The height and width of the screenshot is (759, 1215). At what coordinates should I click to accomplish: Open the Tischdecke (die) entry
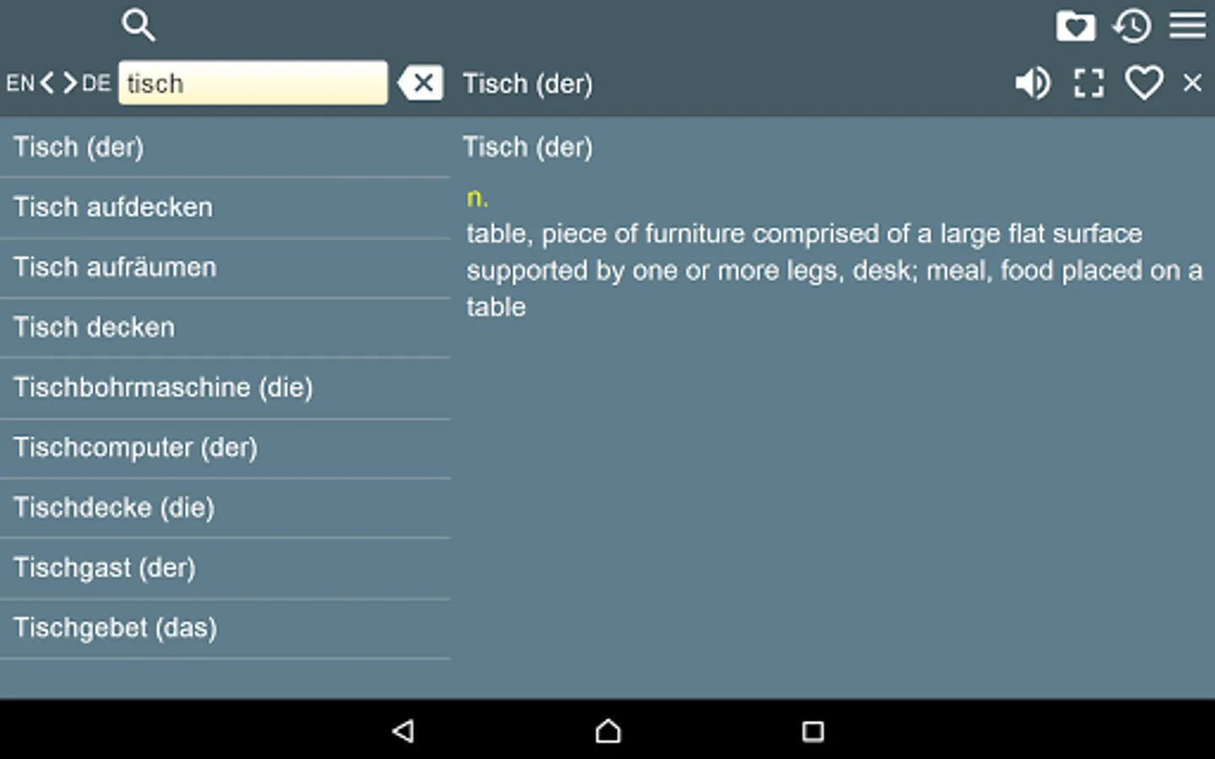[113, 508]
